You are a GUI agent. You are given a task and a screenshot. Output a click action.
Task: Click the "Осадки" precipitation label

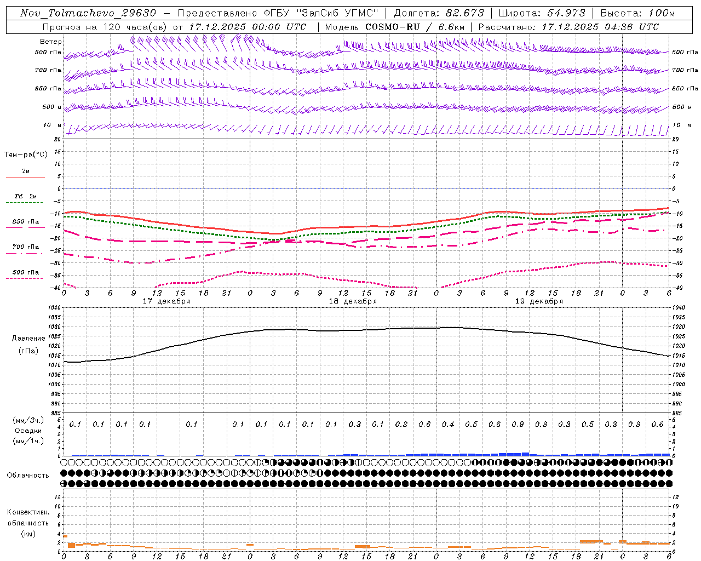[28, 431]
